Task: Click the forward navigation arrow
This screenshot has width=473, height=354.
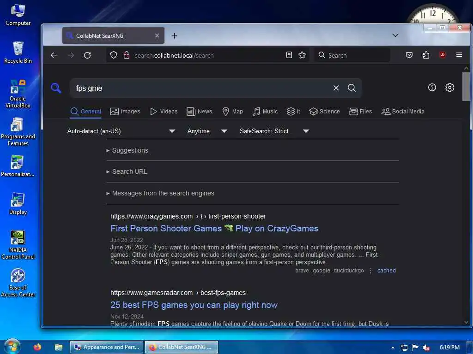Action: point(71,55)
